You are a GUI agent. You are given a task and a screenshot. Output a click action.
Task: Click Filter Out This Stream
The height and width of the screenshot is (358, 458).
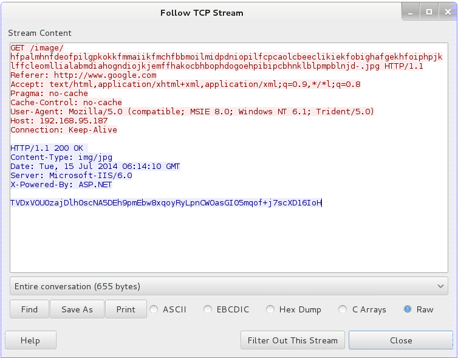click(x=292, y=340)
